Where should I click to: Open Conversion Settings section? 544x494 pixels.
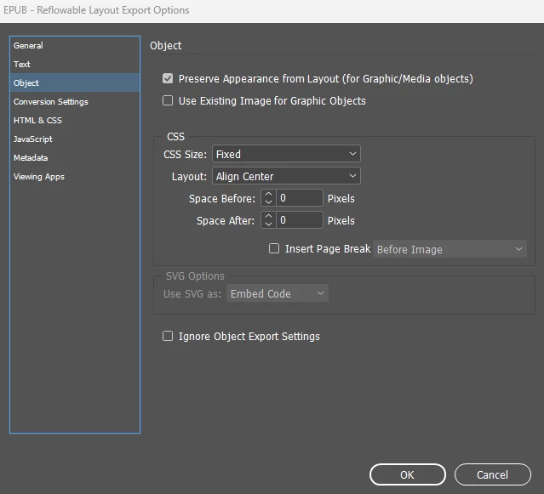(x=75, y=101)
